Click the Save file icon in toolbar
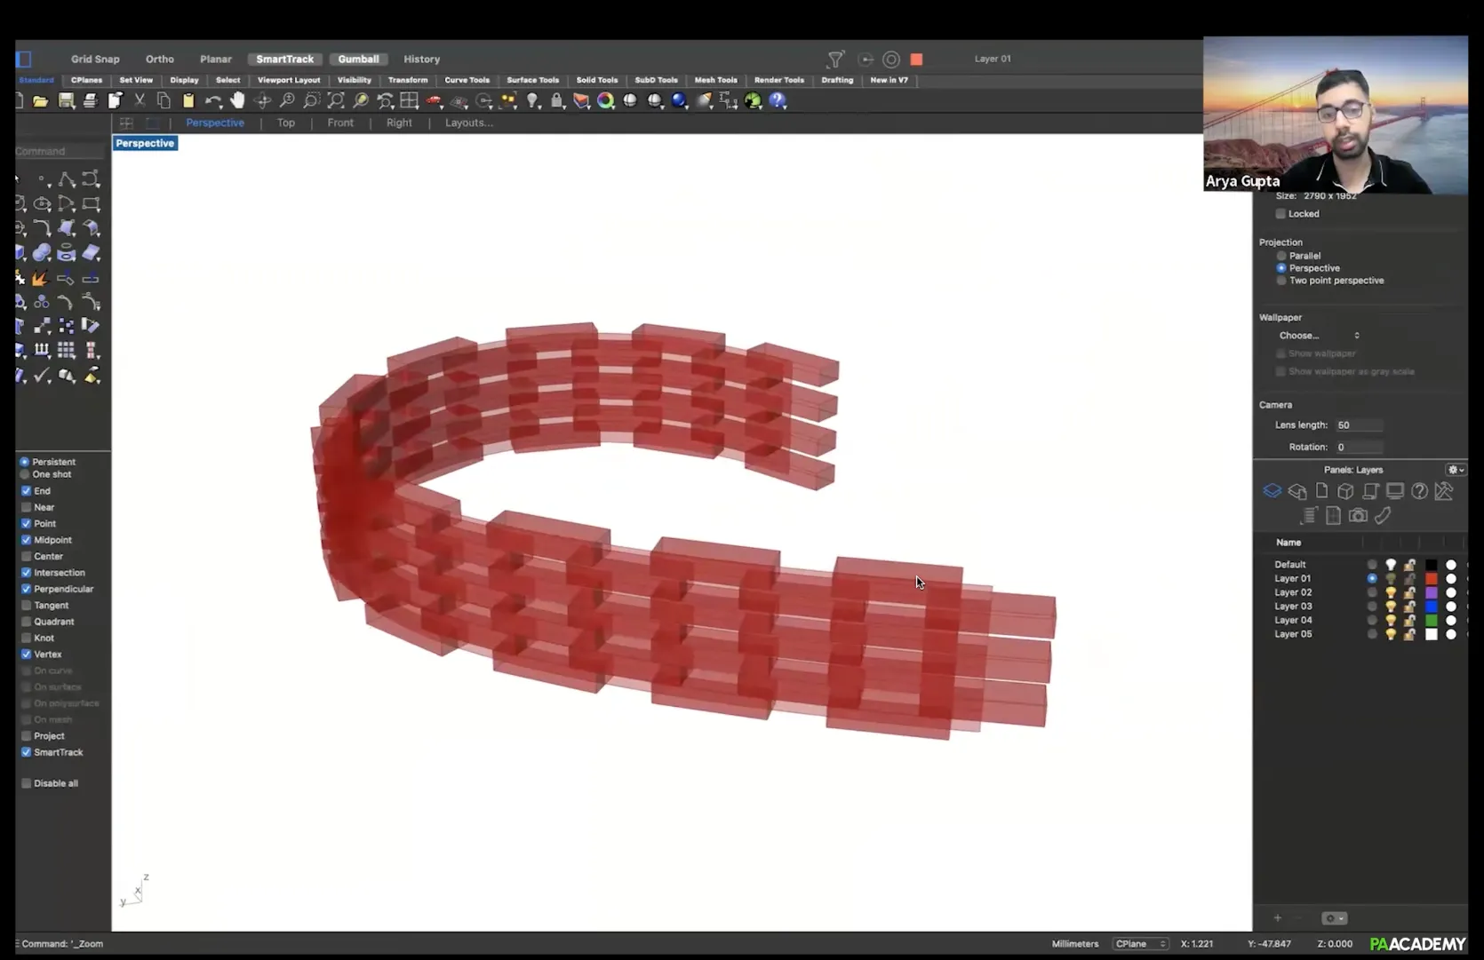Screen dimensions: 1484x960 (66, 101)
